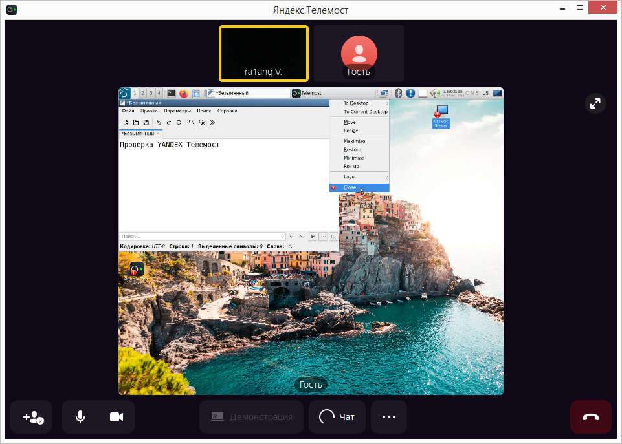This screenshot has height=444, width=622.
Task: Toggle the whole word search option
Action: [323, 237]
